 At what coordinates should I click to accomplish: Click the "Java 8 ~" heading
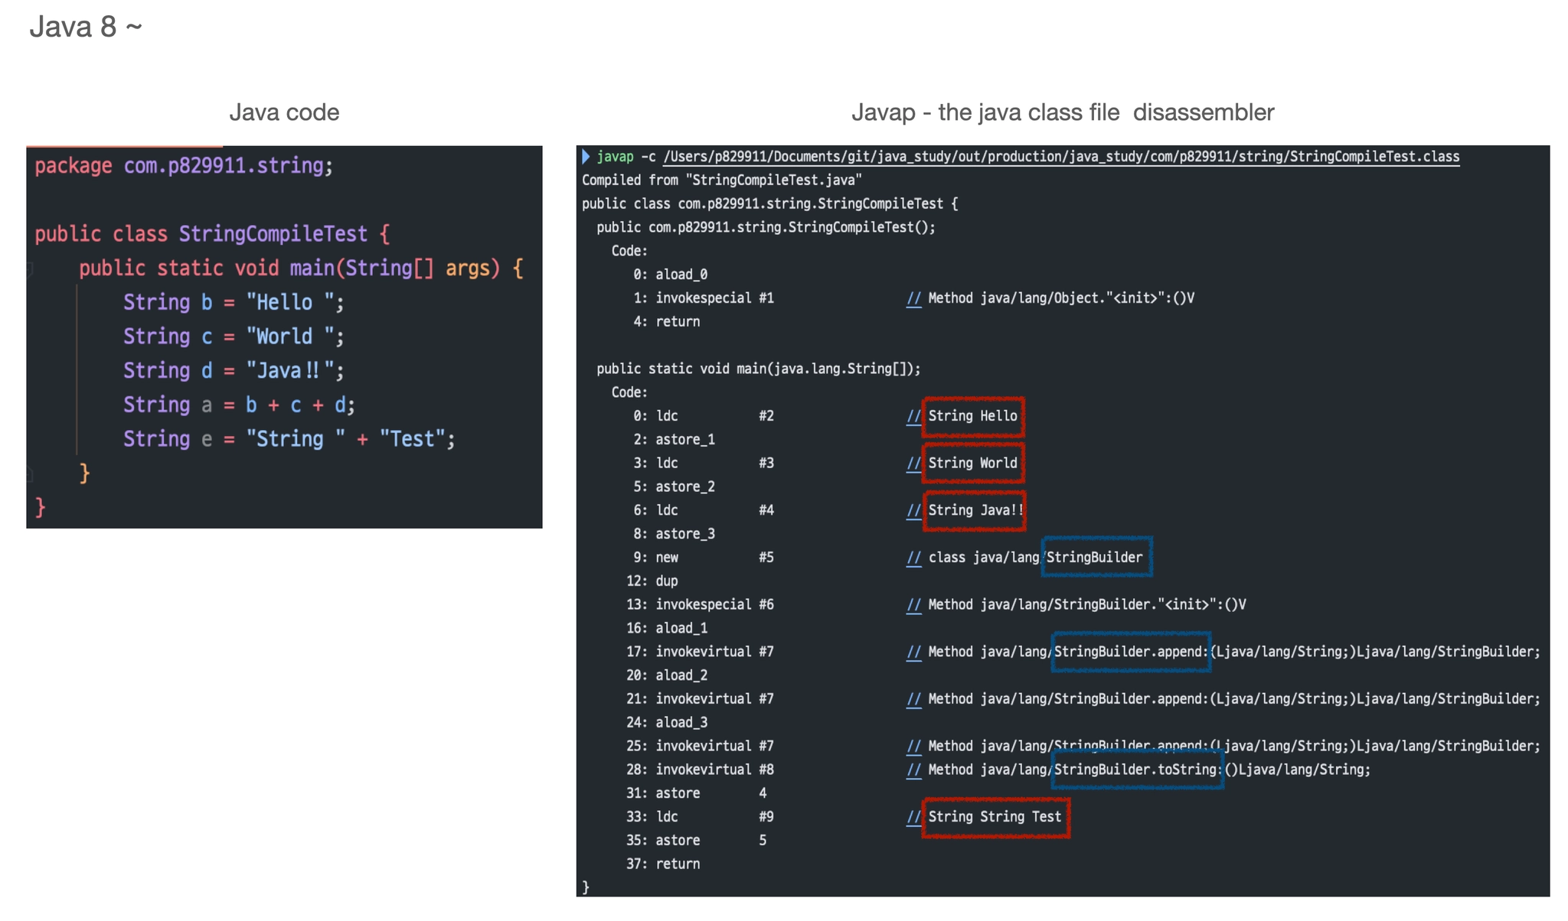(86, 28)
